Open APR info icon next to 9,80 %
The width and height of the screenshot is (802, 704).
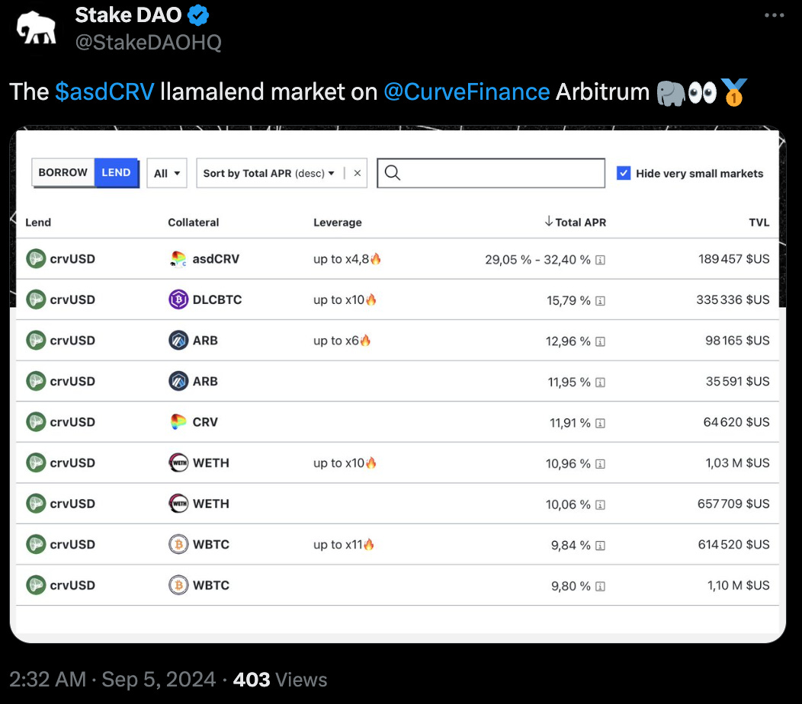(601, 587)
